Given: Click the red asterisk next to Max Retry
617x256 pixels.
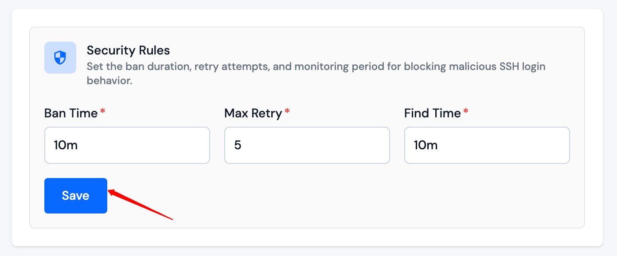Looking at the screenshot, I should coord(287,111).
